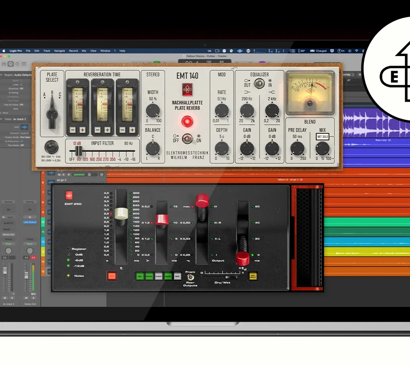Flip the Equalizer OUT/IN switch
Viewport: 410px width, 366px height.
click(x=259, y=84)
